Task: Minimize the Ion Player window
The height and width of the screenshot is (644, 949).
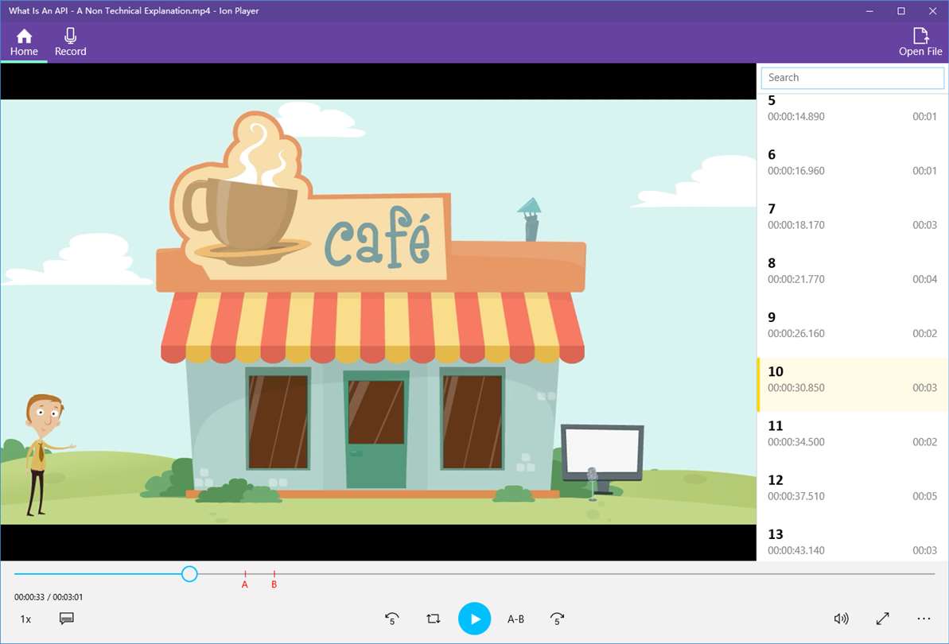Action: pos(869,11)
